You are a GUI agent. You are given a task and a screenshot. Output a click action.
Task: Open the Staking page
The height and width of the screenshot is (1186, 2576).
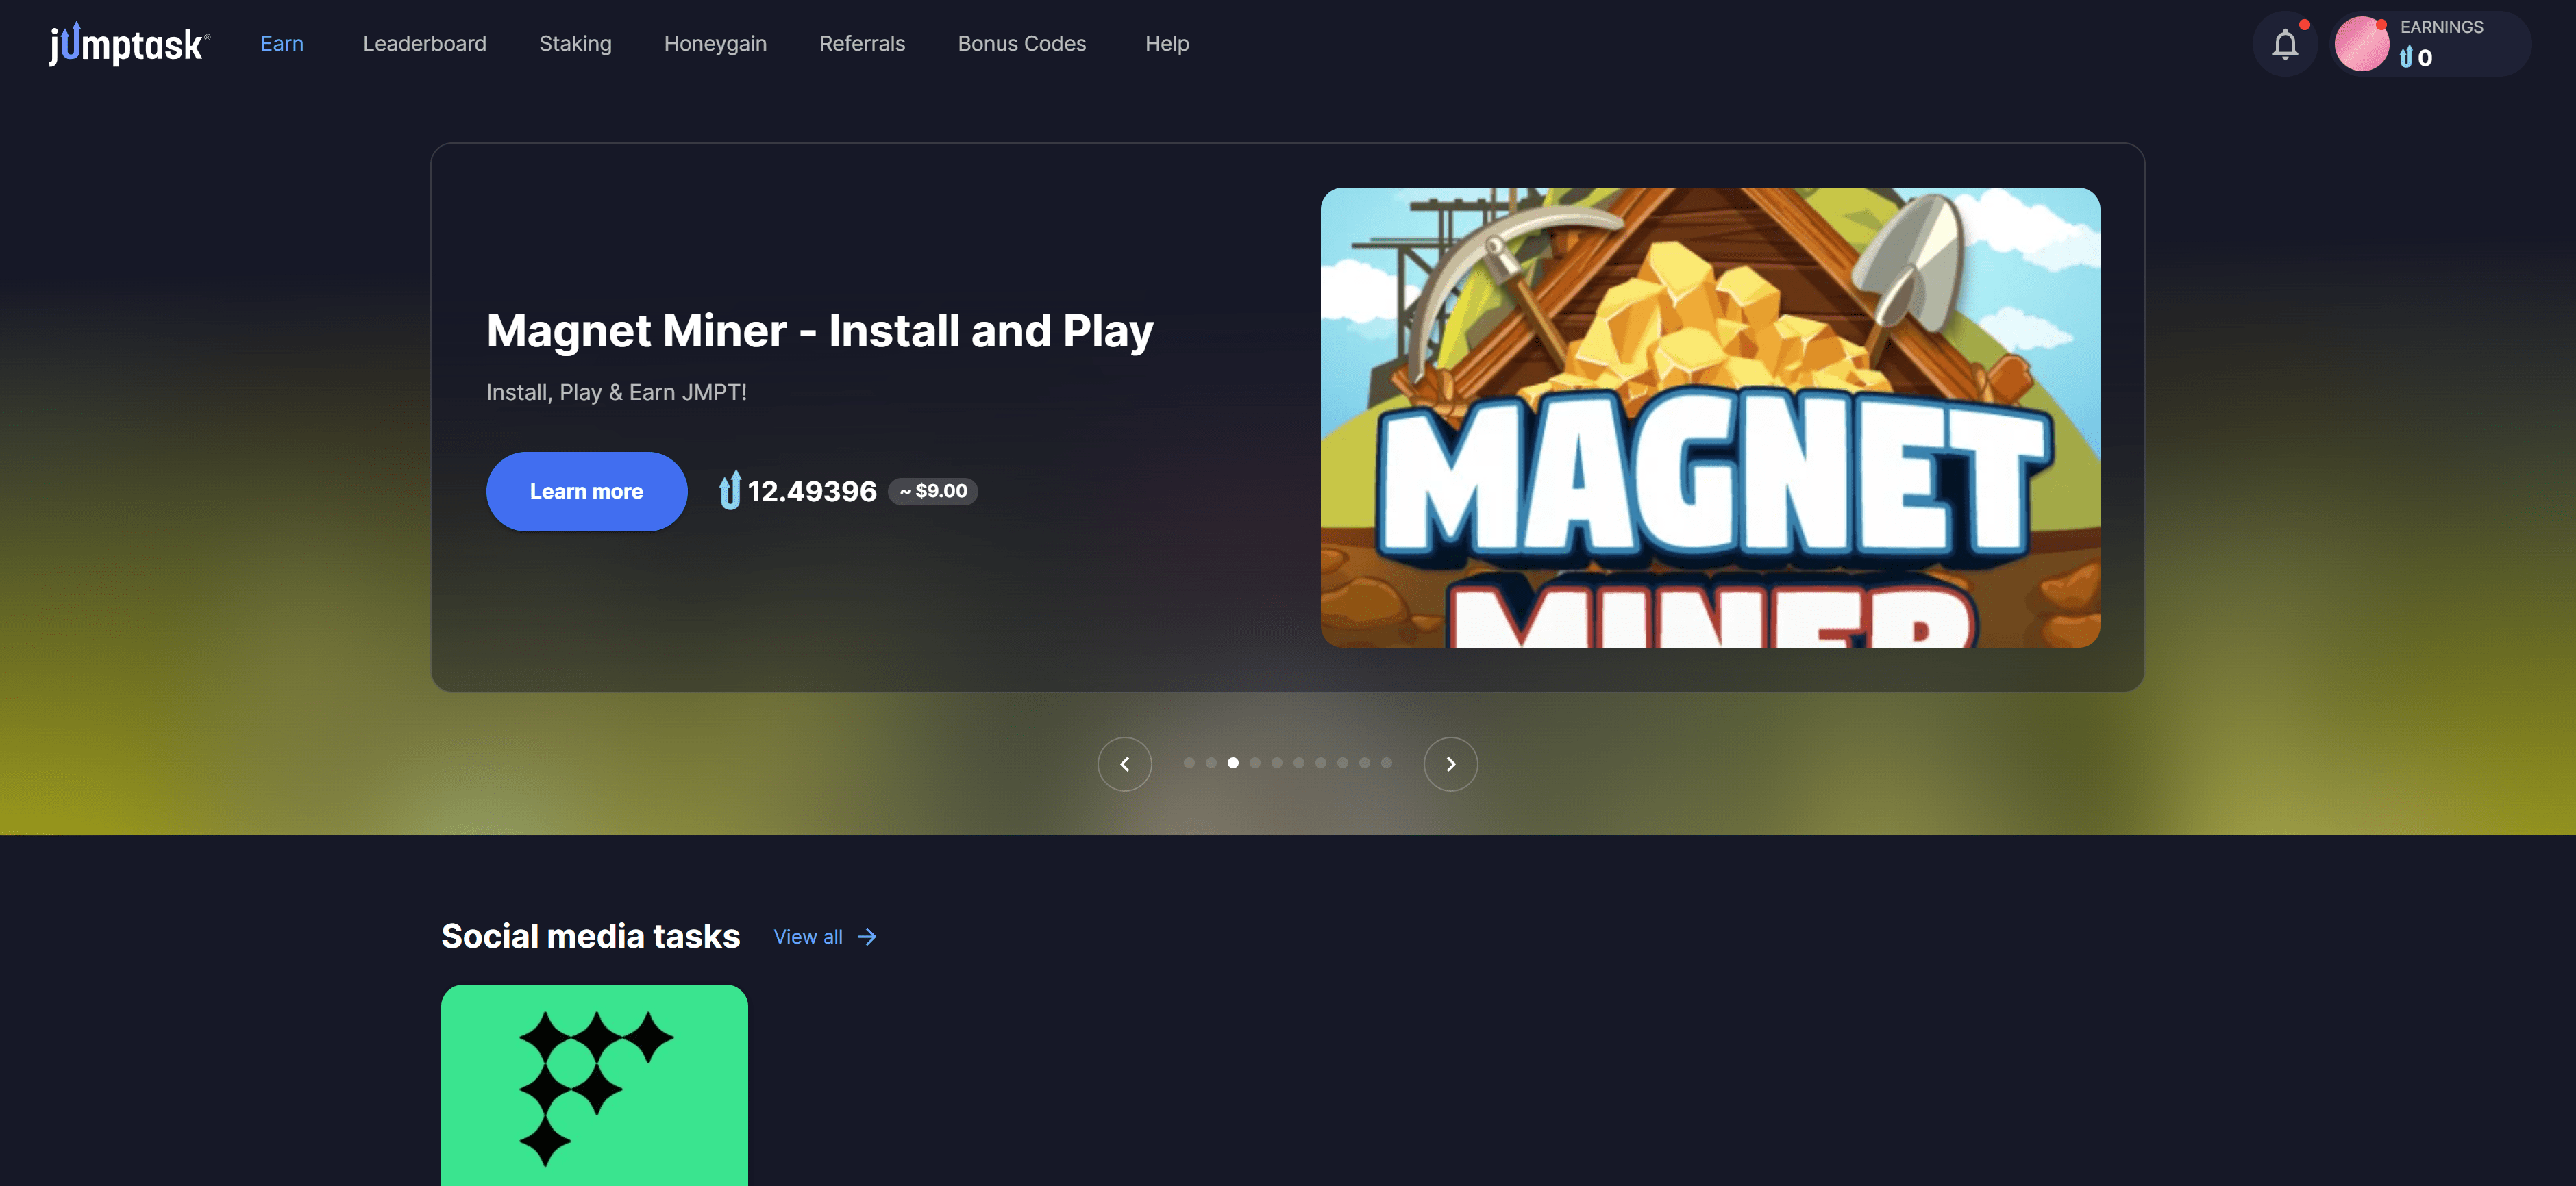click(575, 44)
